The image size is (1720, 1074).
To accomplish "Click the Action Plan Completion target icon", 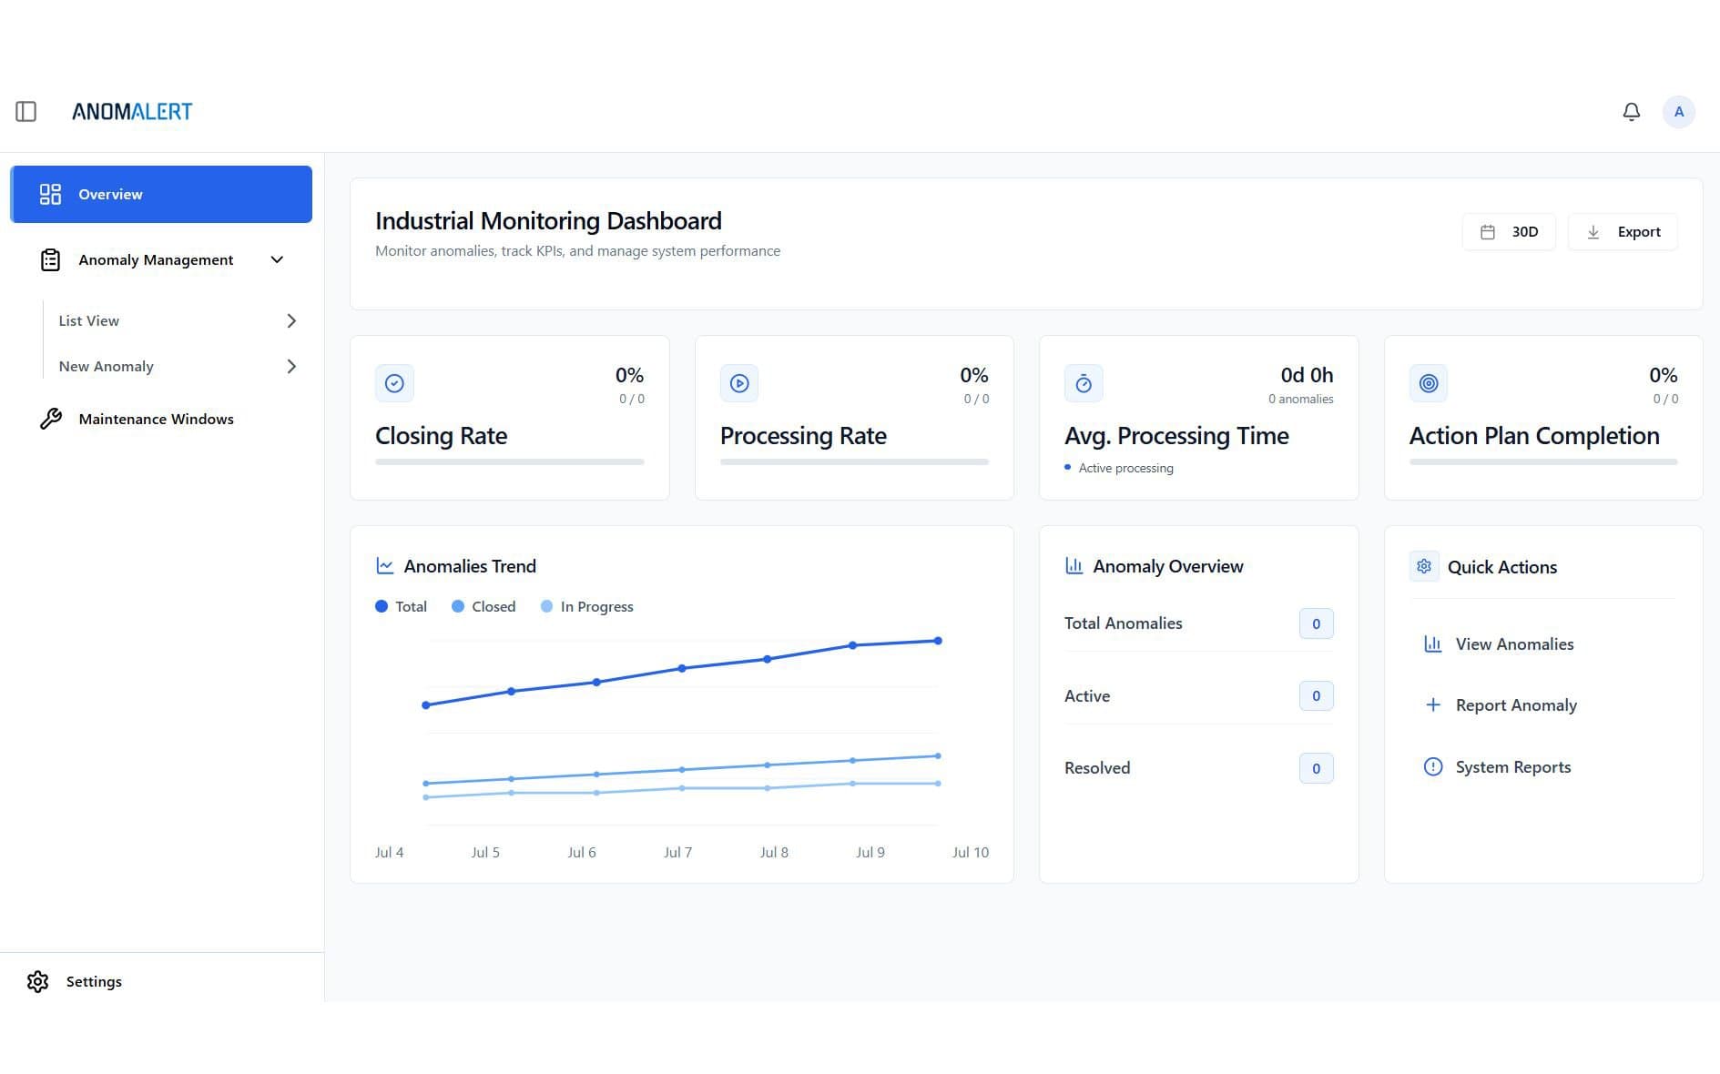I will coord(1428,383).
